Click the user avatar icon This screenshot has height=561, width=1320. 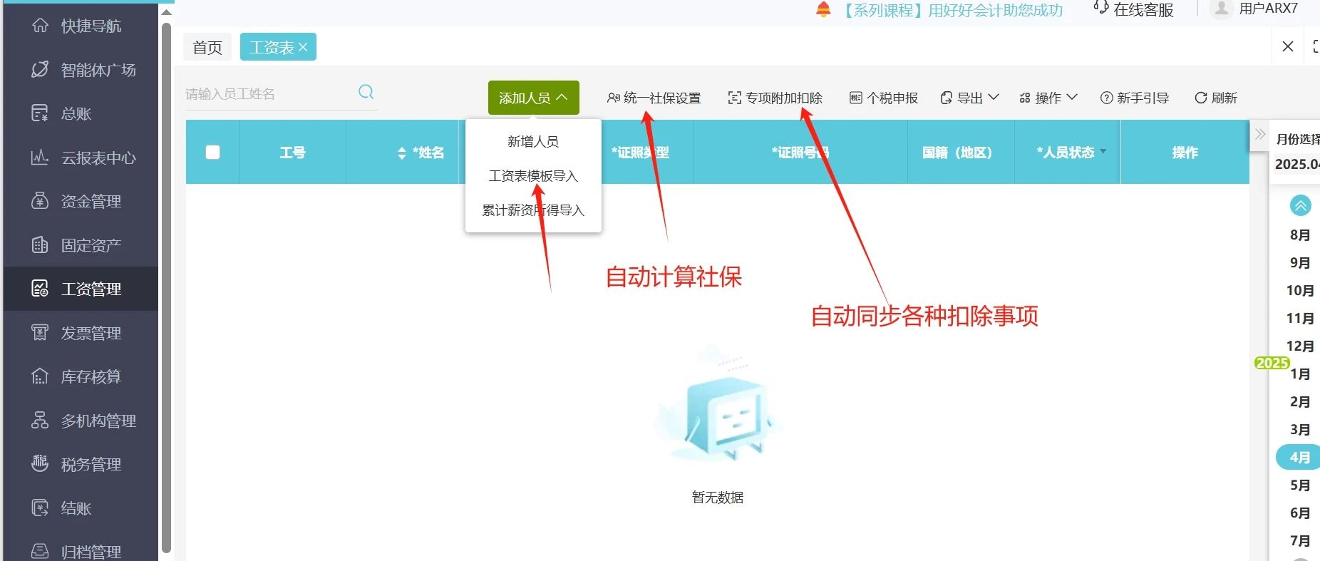pyautogui.click(x=1222, y=9)
